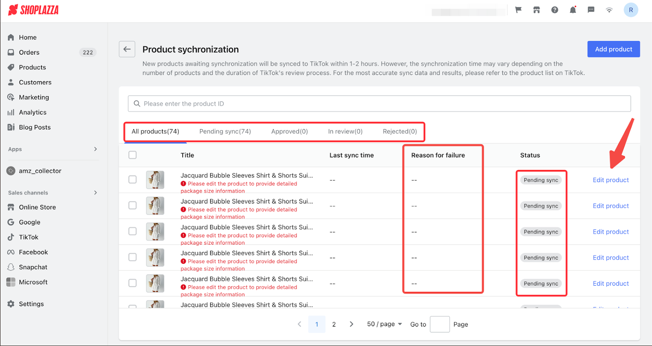Viewport: 652px width, 346px height.
Task: Click the Orders 222 count badge
Action: pos(88,52)
